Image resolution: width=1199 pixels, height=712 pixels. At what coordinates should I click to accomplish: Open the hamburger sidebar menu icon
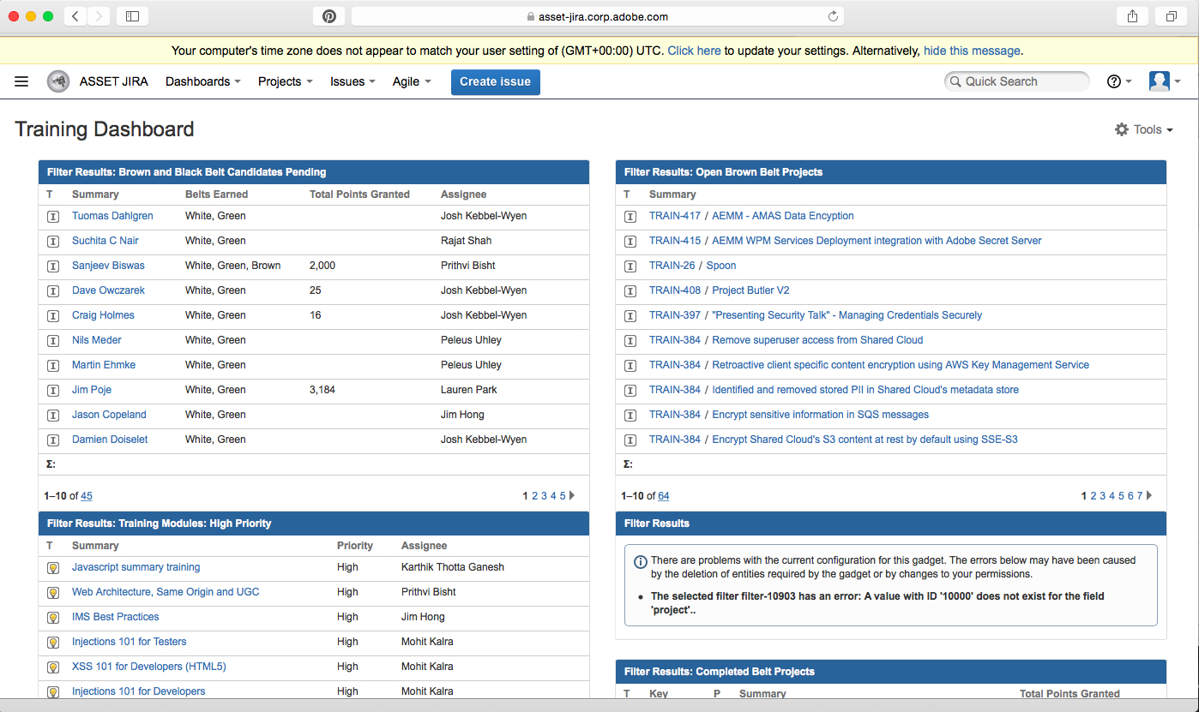[x=21, y=81]
